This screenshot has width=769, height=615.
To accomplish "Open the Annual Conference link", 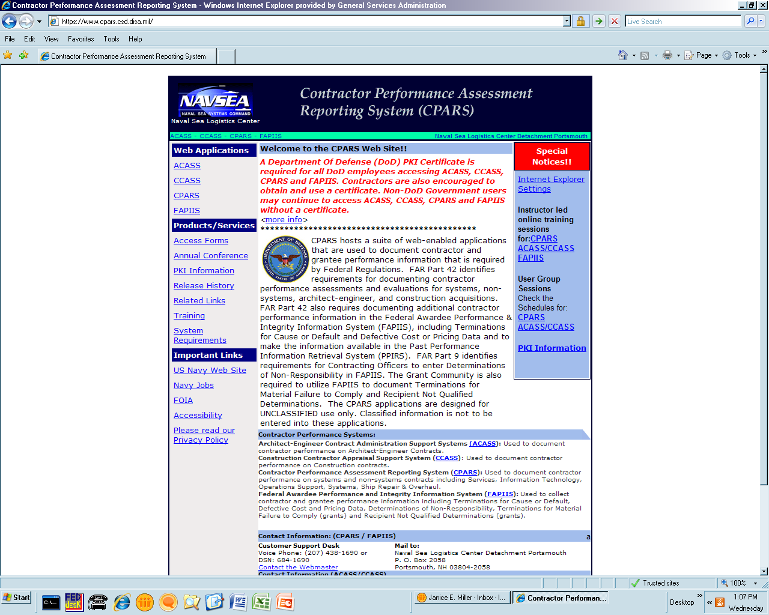I will (211, 256).
